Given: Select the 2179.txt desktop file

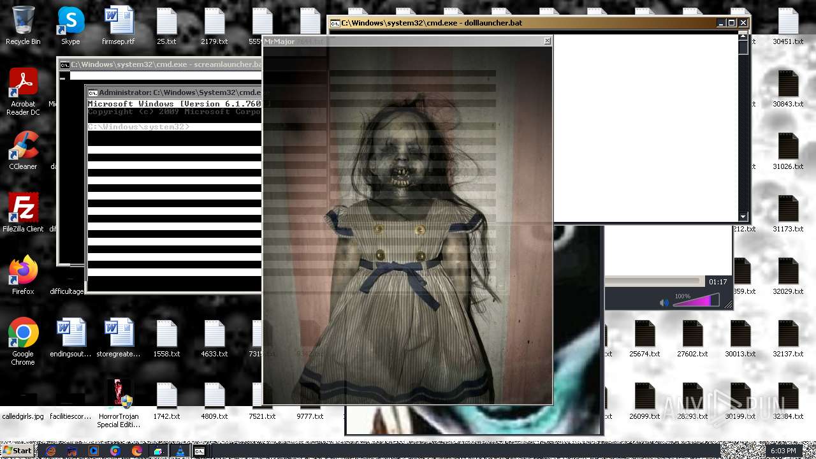Looking at the screenshot, I should [x=214, y=26].
